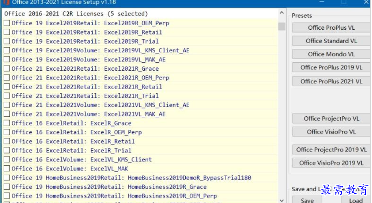Enable Excel2021R_OEM_Perp checkbox
The image size is (372, 203).
pos(7,77)
